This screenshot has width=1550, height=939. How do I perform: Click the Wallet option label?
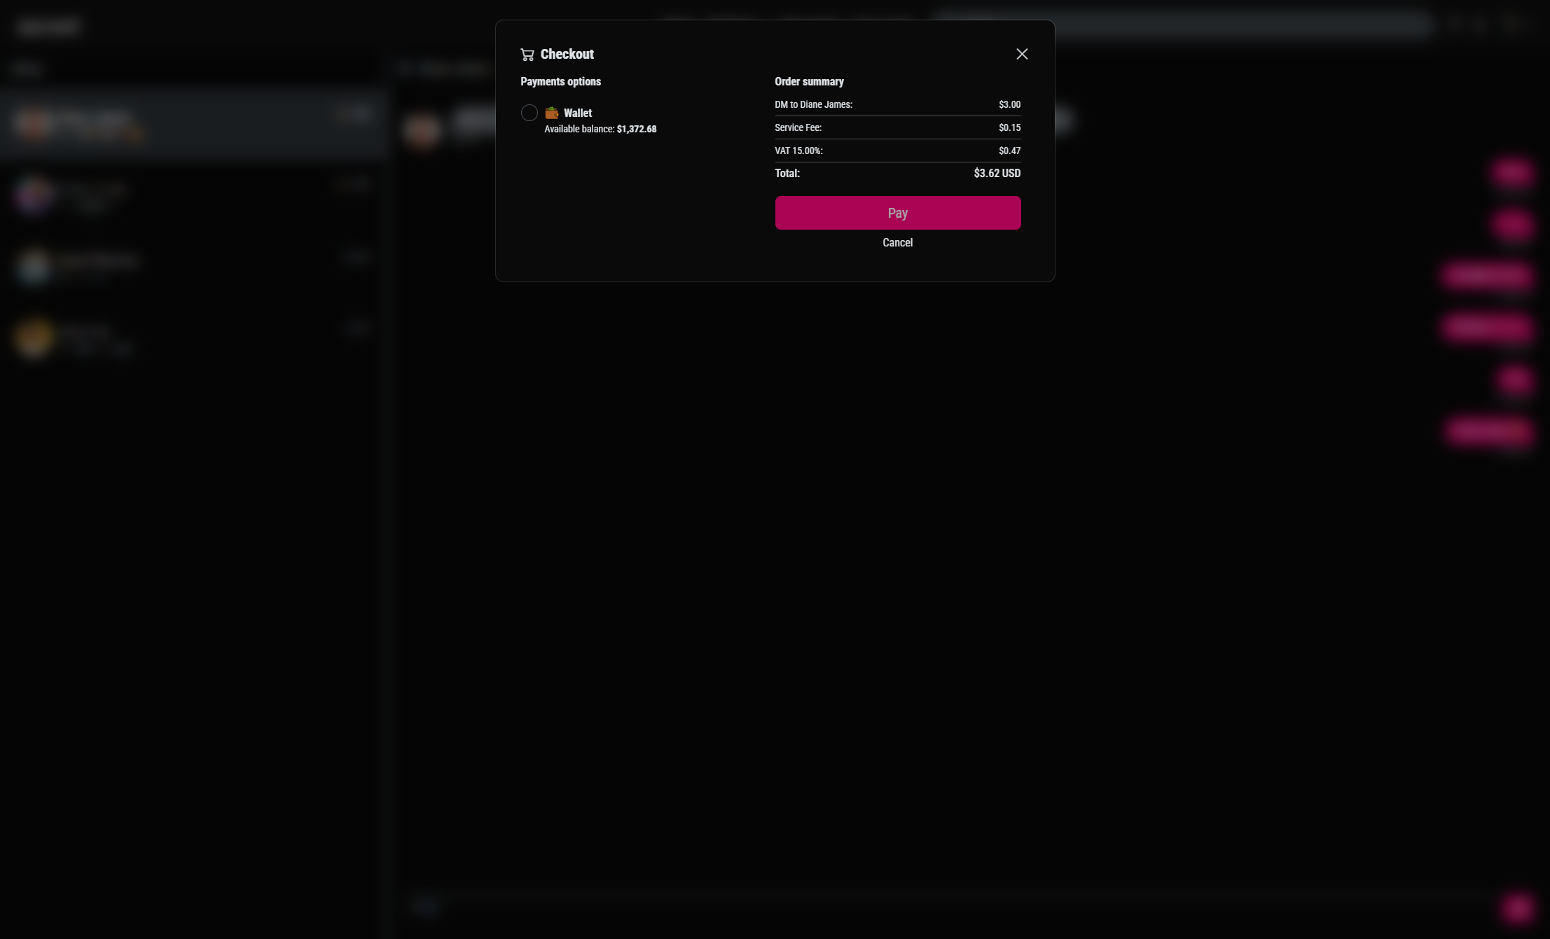point(578,113)
